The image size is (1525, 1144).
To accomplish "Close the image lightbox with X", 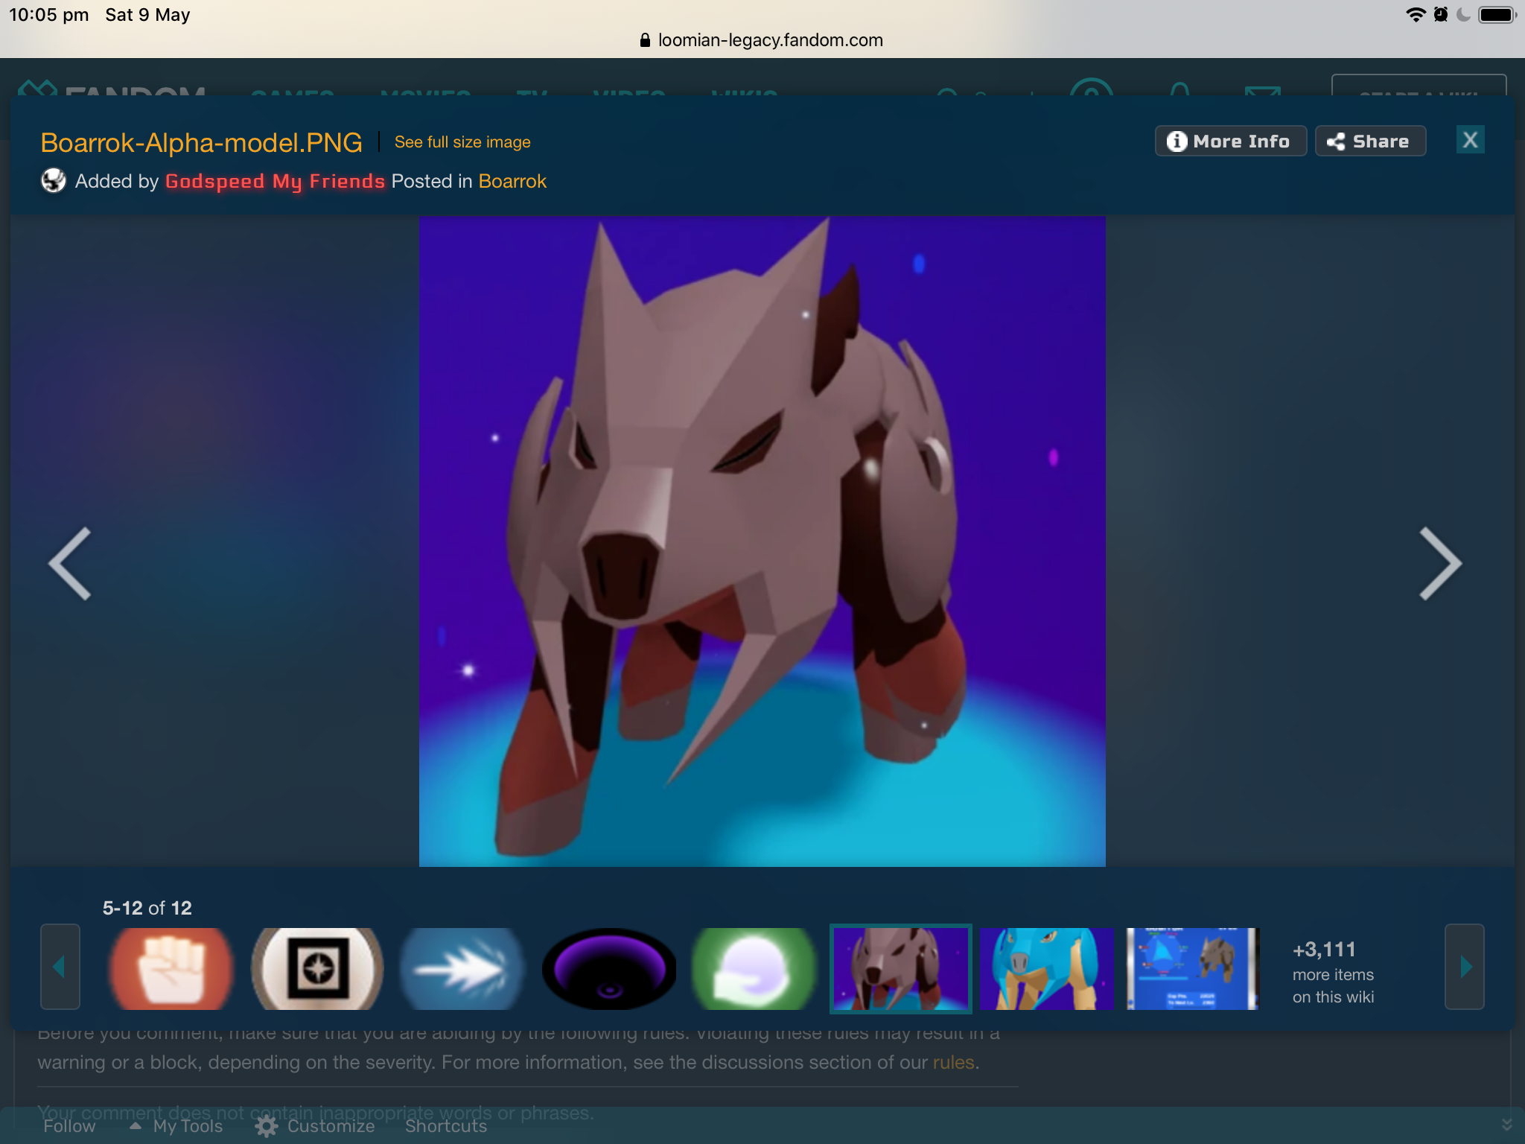I will tap(1469, 140).
